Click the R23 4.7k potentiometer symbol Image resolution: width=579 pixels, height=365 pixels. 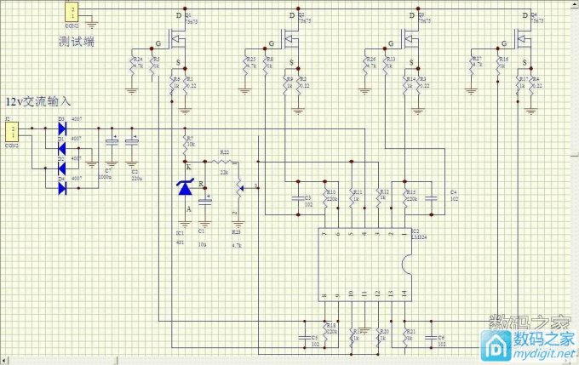tap(238, 185)
